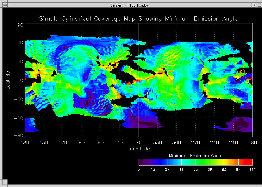This screenshot has width=262, height=187.
Task: Open the window menu button in title bar
Action: 5,5
